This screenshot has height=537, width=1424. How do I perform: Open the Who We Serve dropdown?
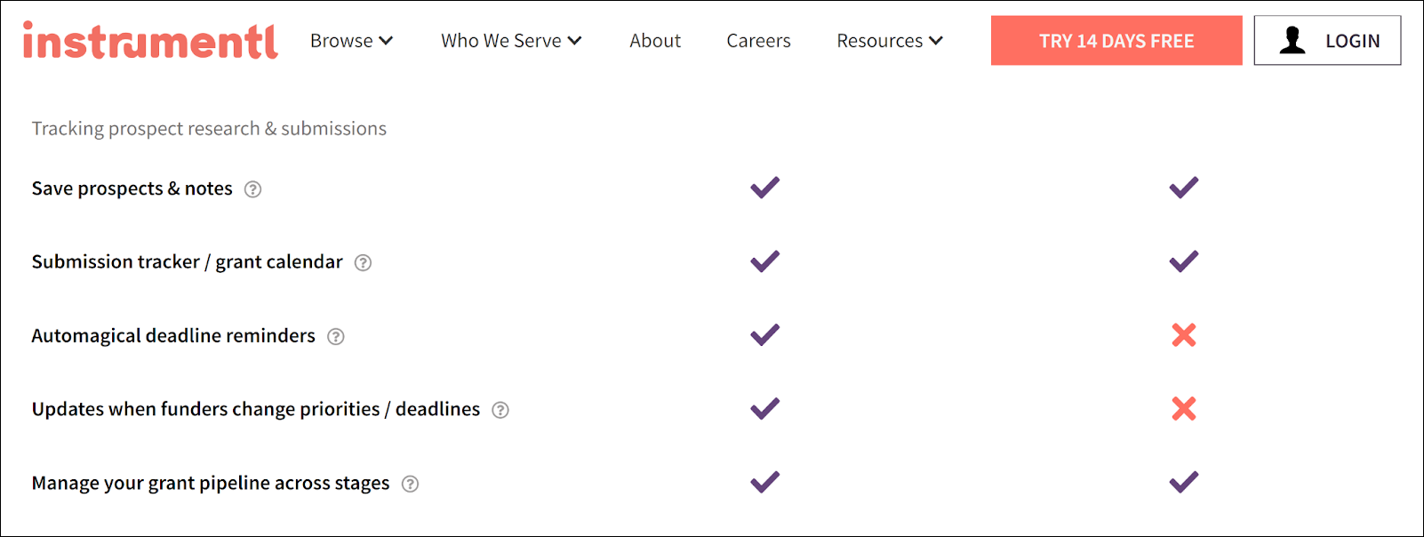pyautogui.click(x=511, y=41)
